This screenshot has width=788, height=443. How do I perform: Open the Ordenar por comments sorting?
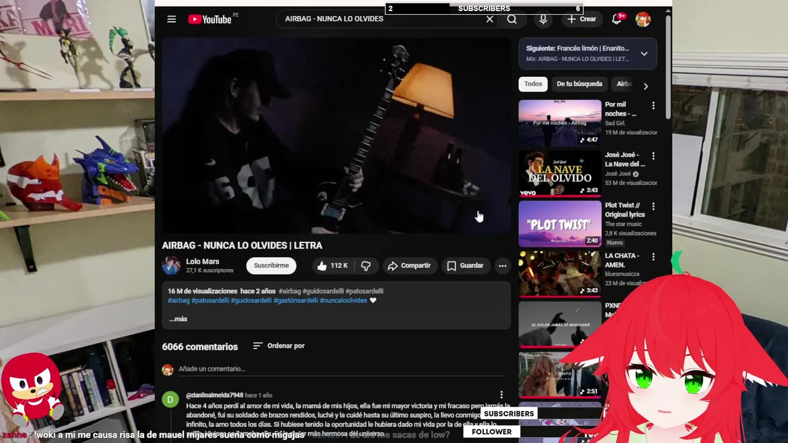pyautogui.click(x=279, y=346)
